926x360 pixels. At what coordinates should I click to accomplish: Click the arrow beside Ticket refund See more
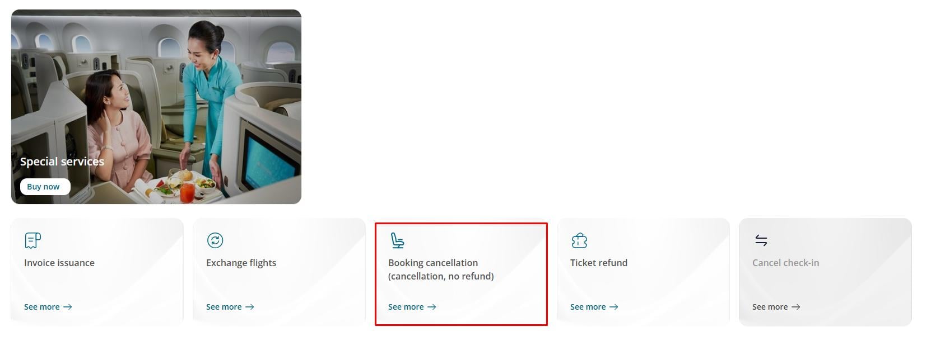point(614,307)
